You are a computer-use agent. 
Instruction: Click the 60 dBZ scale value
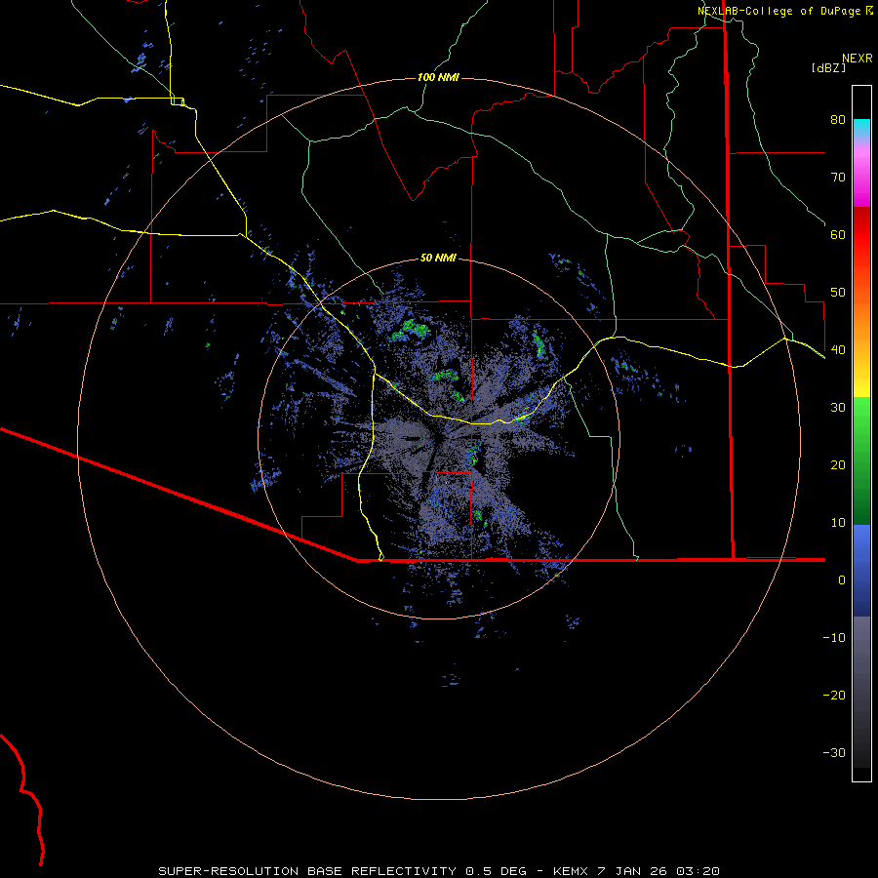click(838, 234)
